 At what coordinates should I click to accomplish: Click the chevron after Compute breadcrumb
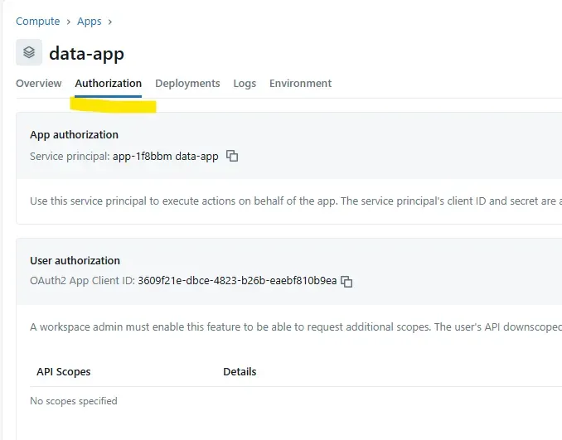pos(69,22)
